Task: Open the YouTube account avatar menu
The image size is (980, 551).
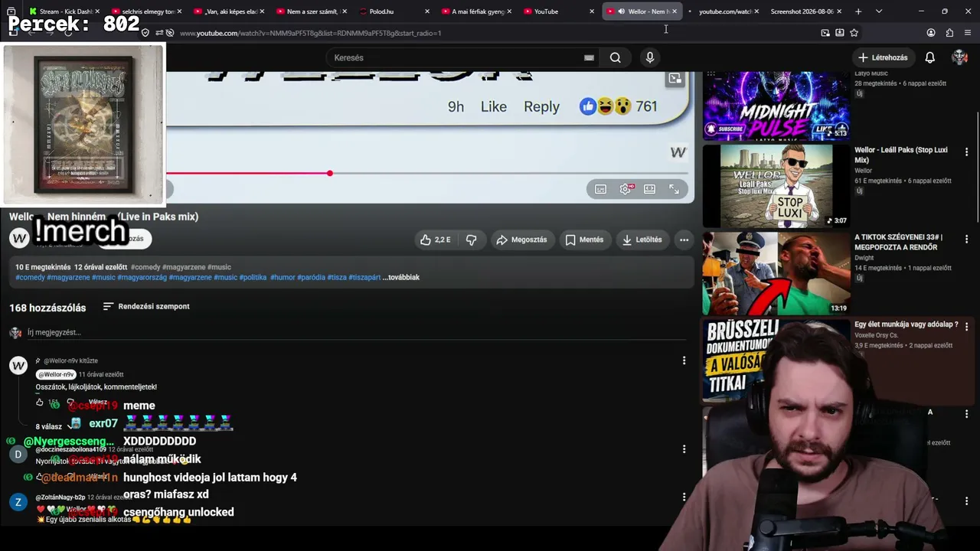Action: click(959, 57)
